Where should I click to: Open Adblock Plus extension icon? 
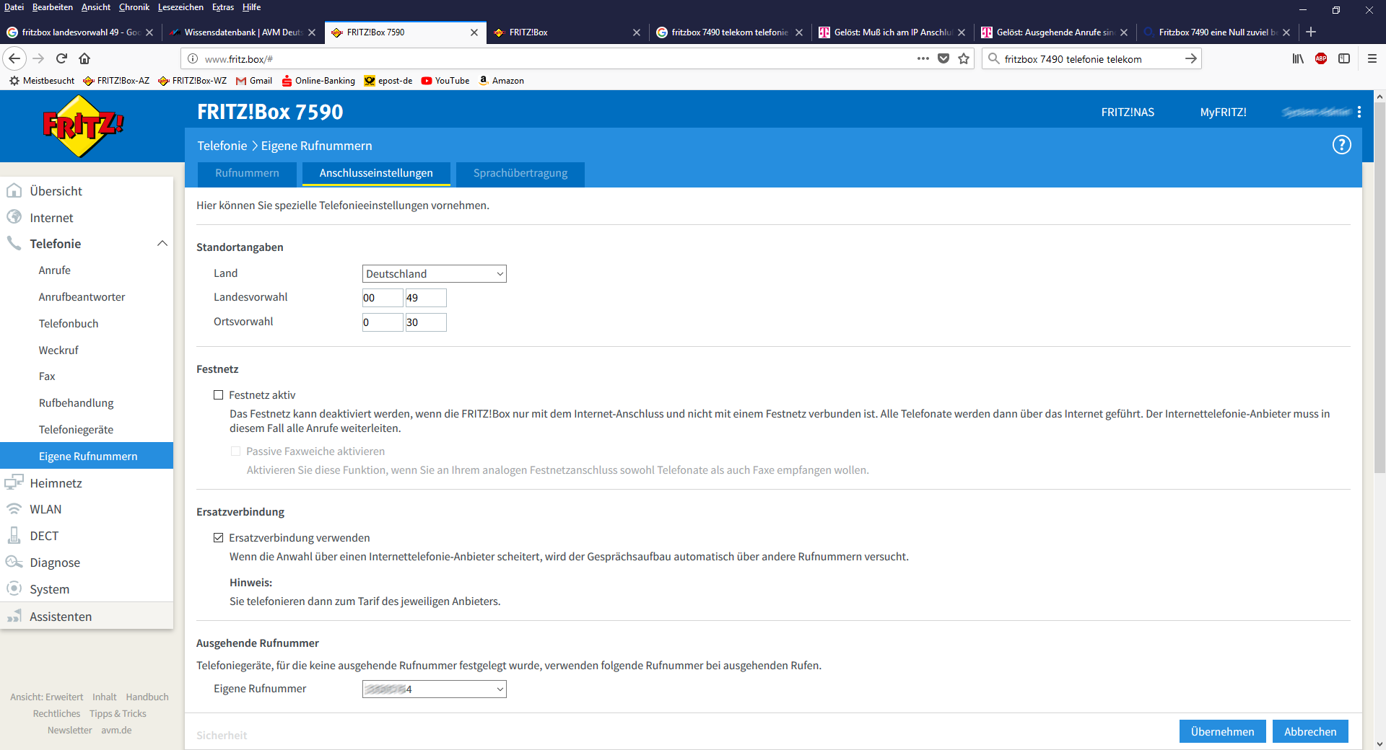1321,58
